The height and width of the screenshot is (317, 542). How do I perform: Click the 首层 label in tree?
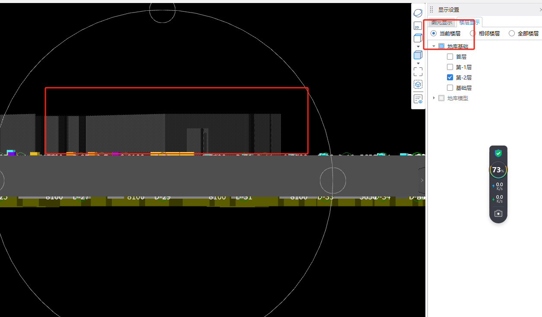click(x=461, y=57)
